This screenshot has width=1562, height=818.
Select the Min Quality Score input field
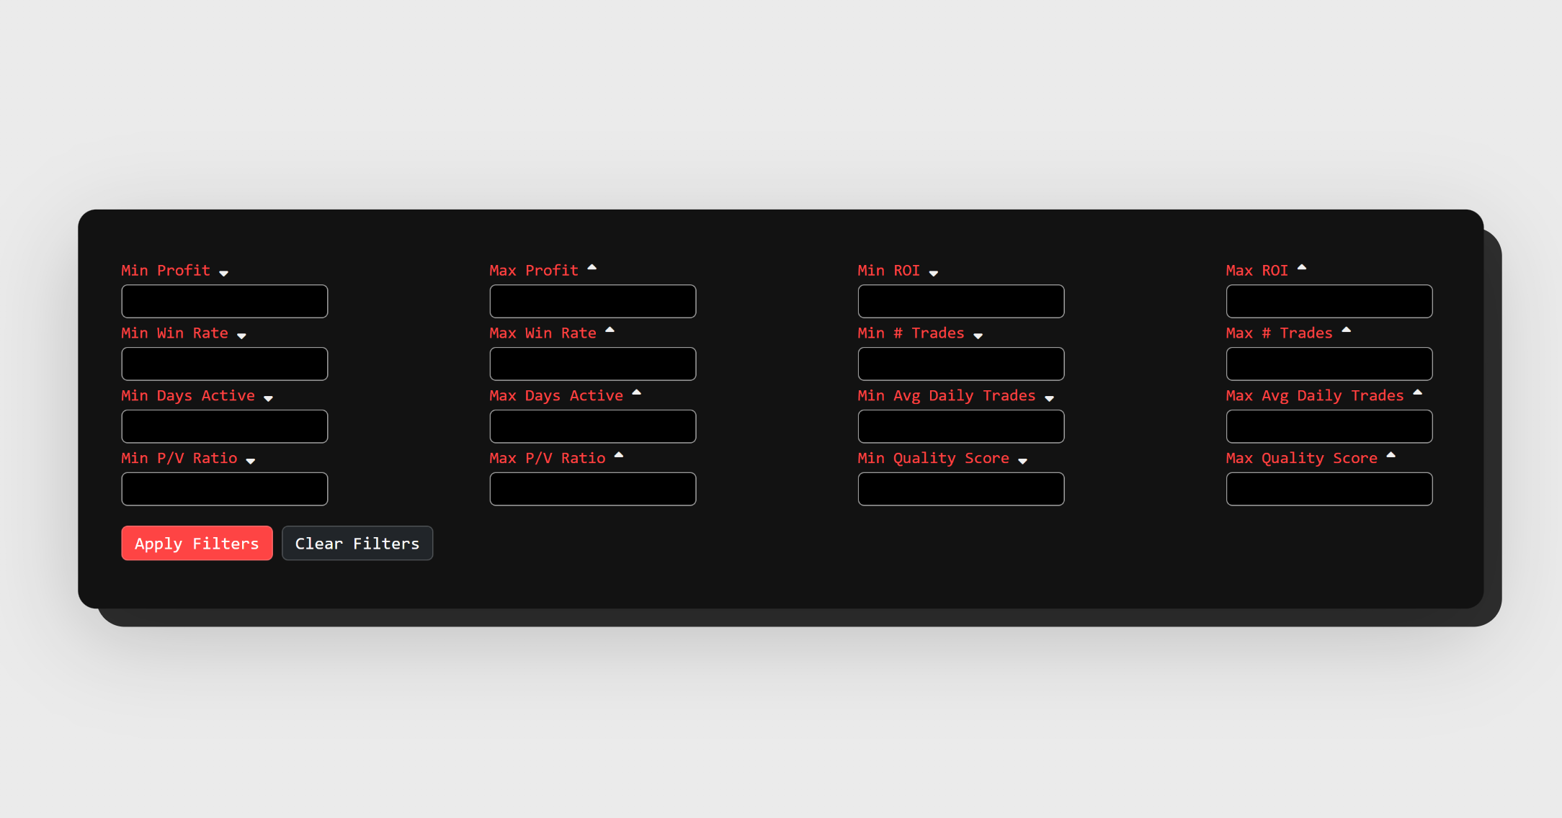point(960,488)
